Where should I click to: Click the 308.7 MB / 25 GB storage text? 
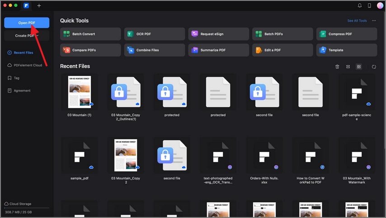click(x=19, y=212)
